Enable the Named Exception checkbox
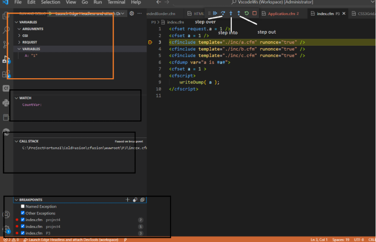Screen dimensions: 376x242 coord(22,206)
